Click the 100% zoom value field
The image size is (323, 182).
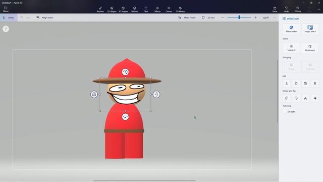(266, 18)
